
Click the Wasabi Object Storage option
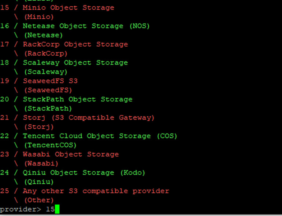pos(71,154)
